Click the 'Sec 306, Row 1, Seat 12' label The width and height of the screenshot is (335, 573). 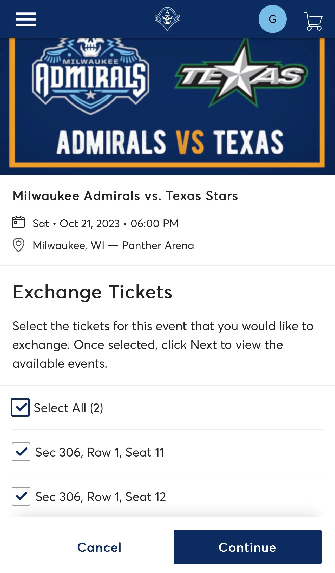click(101, 497)
